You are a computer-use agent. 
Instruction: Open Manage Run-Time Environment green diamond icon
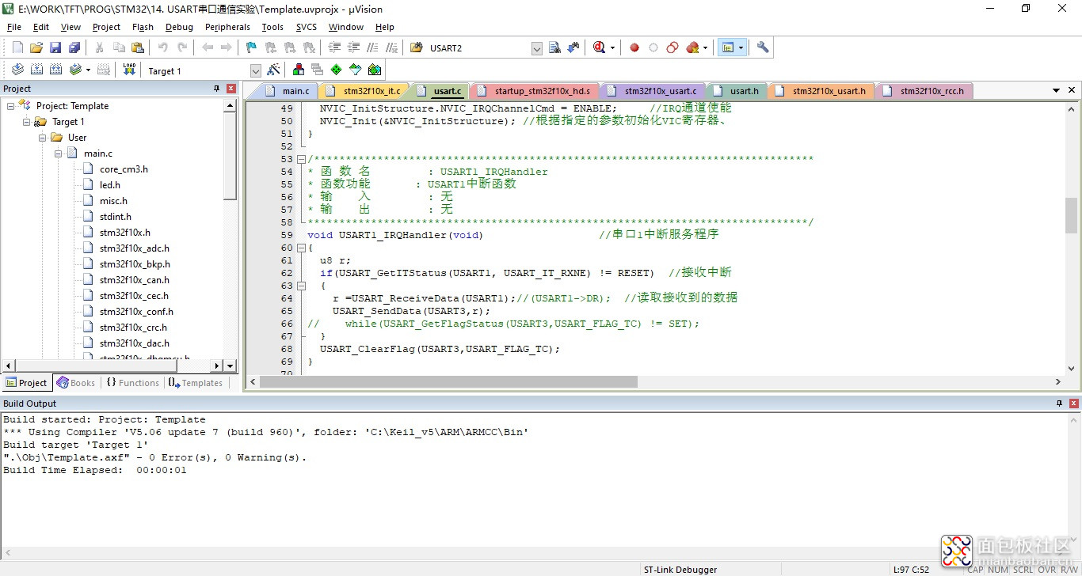tap(337, 70)
